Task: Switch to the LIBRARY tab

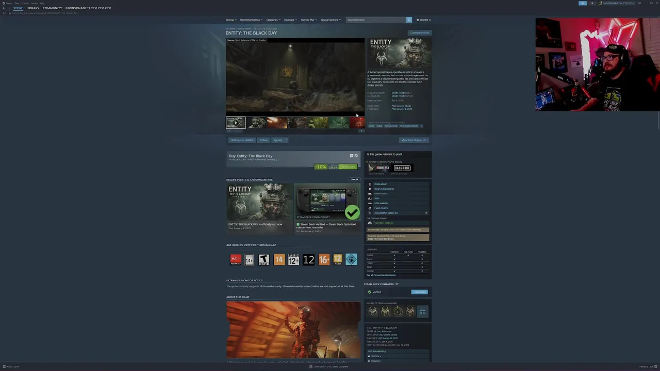Action: tap(33, 8)
